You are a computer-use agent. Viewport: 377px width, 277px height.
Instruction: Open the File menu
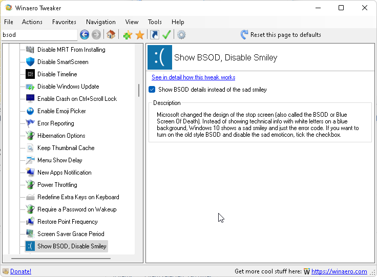point(9,22)
